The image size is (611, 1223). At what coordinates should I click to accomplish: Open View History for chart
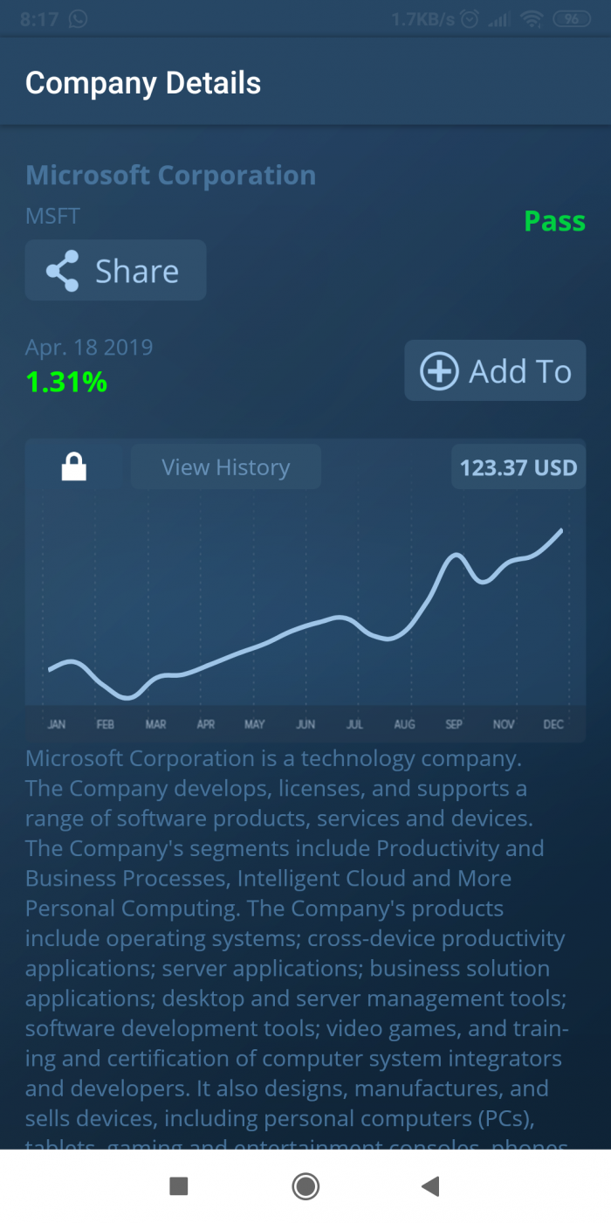point(225,467)
